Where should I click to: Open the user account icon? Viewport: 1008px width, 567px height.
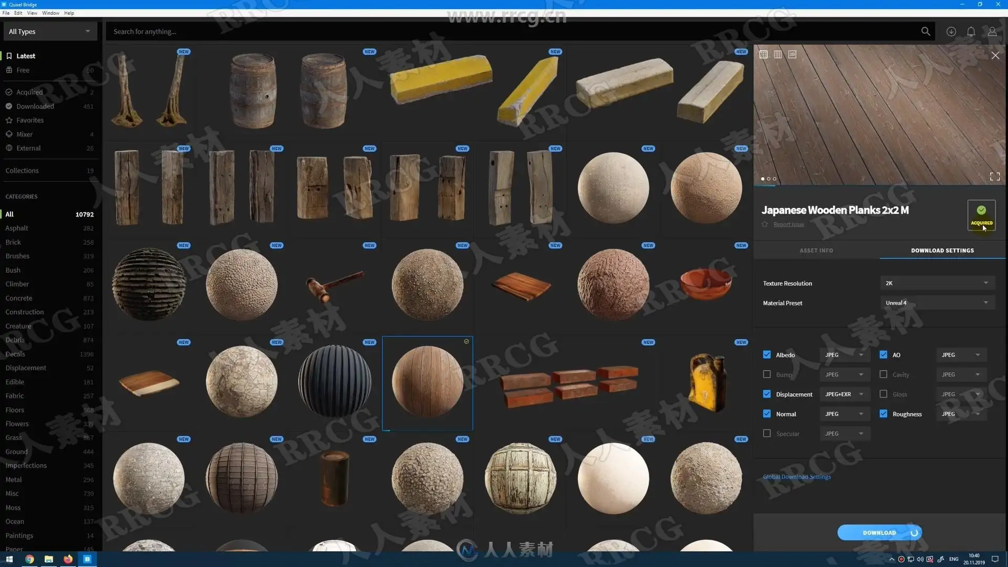point(992,31)
